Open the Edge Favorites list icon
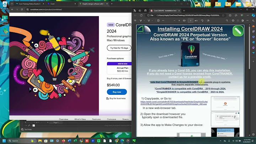 click(x=236, y=15)
